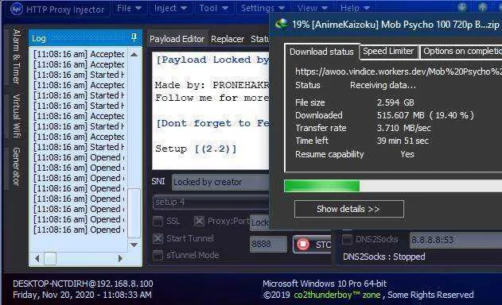Click the Log vertical scrollbar thumb
Screen dimensions: 502x305
[134, 213]
